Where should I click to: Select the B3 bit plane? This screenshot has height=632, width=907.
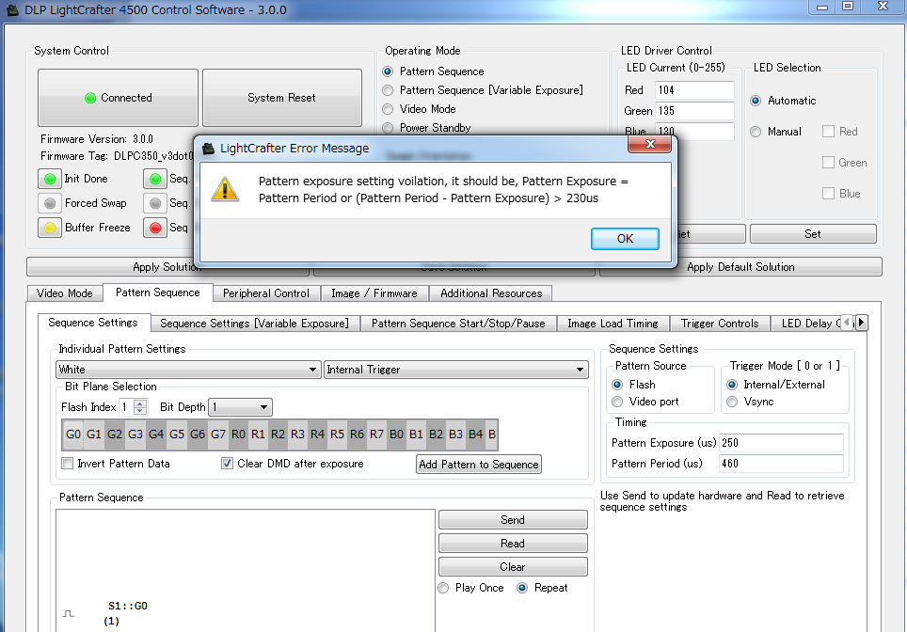coord(455,434)
